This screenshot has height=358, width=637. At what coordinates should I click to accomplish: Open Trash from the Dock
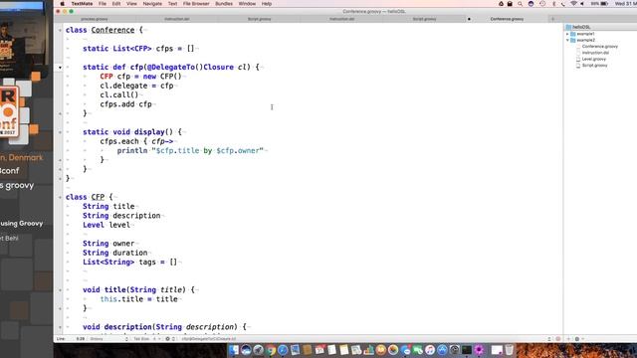[x=509, y=350]
